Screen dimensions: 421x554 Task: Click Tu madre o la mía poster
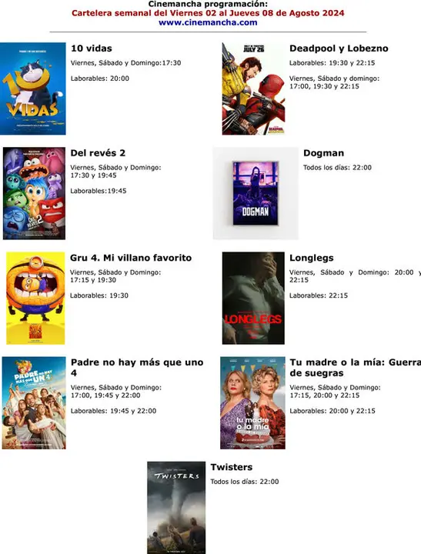coord(252,402)
